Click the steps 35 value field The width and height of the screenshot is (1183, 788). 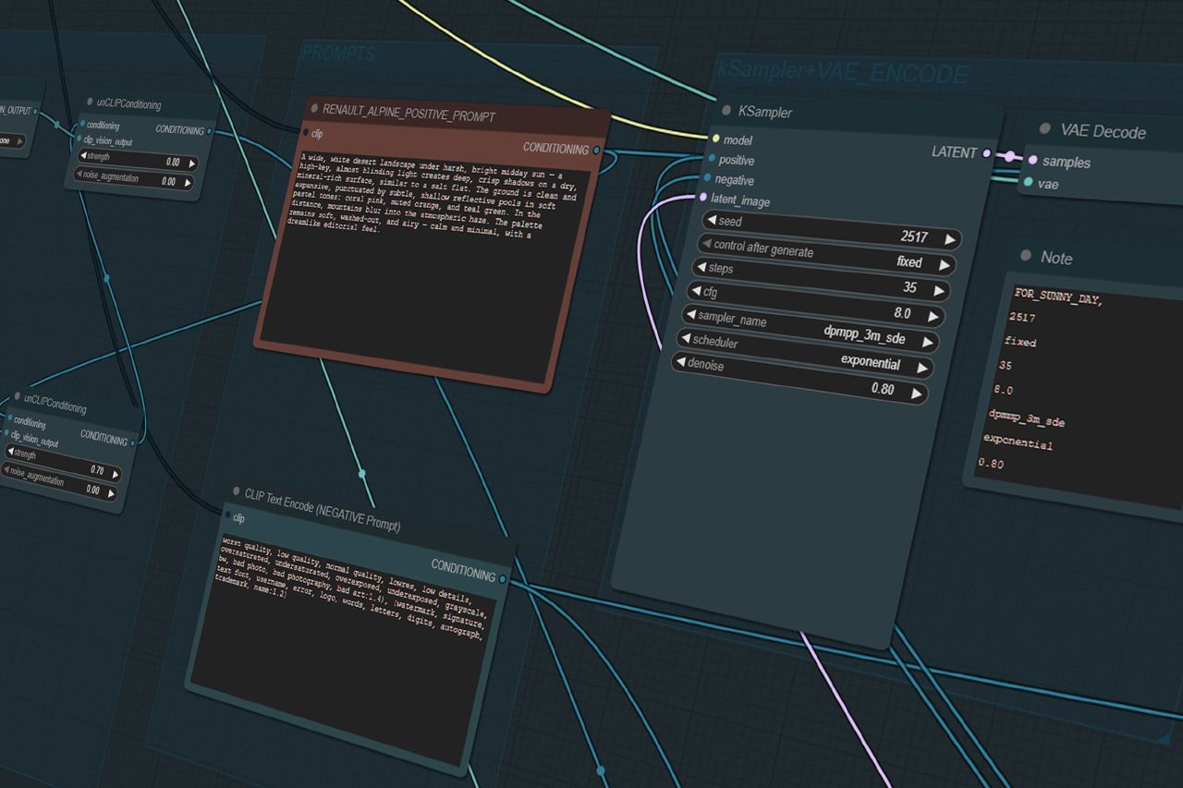point(821,279)
